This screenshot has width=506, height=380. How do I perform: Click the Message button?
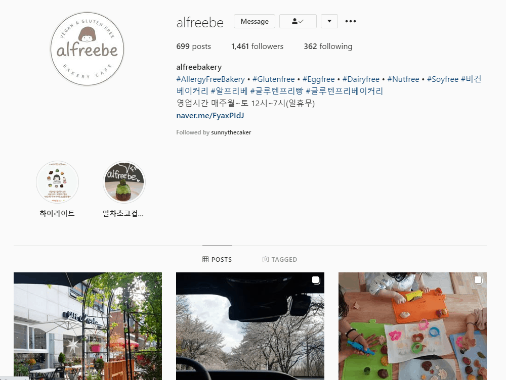click(255, 21)
